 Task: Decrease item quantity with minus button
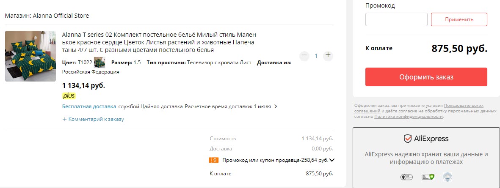(304, 56)
